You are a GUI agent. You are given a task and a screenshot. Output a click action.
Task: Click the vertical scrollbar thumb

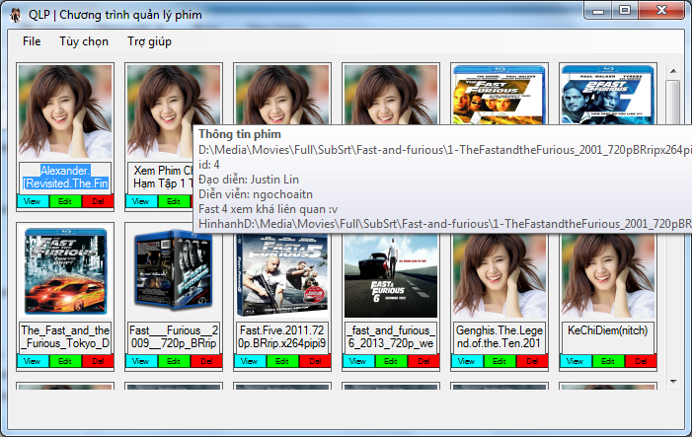click(673, 102)
